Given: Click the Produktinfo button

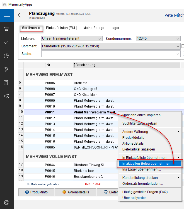Looking at the screenshot, I should 36,192.
